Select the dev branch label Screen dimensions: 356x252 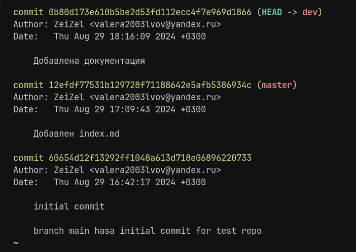tap(310, 12)
